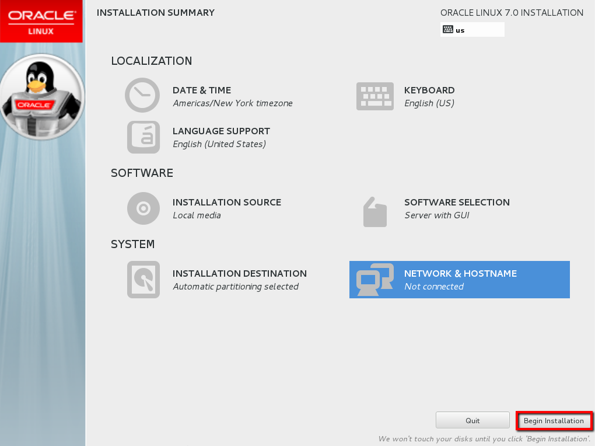This screenshot has height=446, width=595.
Task: Click 'Americas/New York timezone' text
Action: [233, 103]
